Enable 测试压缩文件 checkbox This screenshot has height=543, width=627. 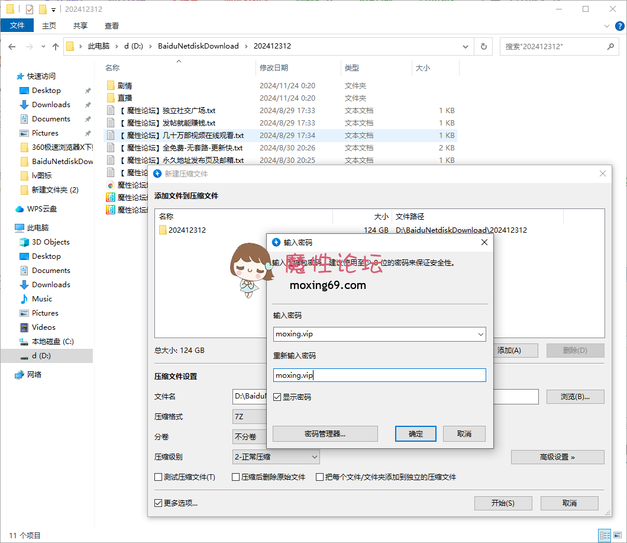tap(159, 477)
